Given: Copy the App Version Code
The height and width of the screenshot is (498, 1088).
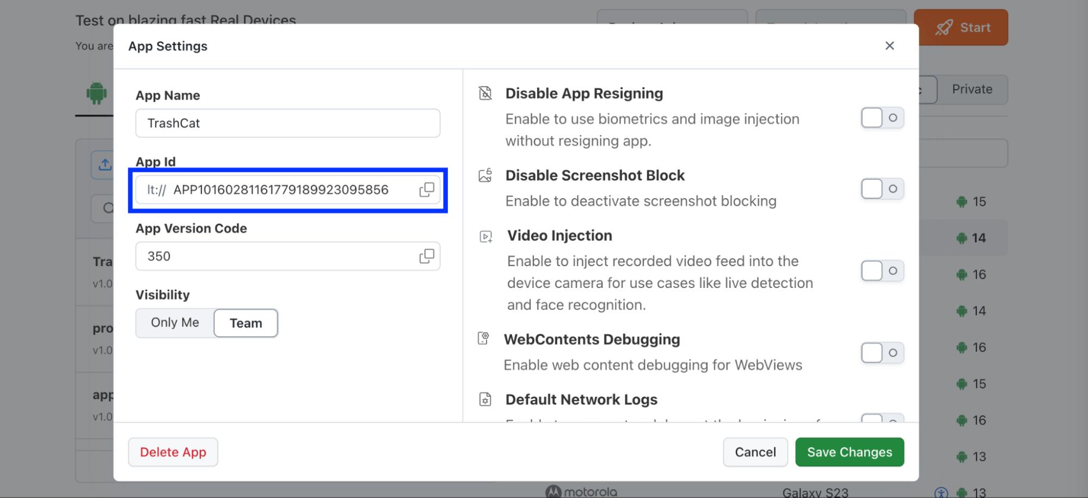Looking at the screenshot, I should 427,256.
